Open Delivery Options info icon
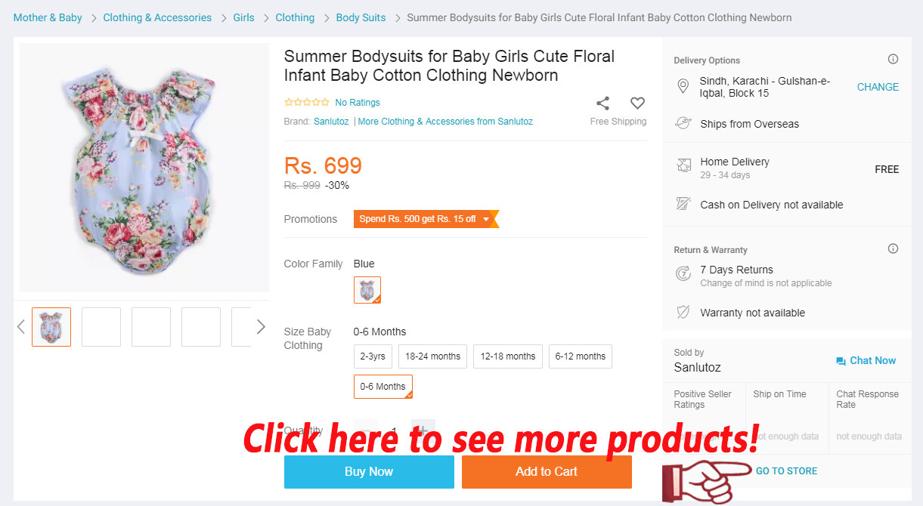 (x=893, y=60)
